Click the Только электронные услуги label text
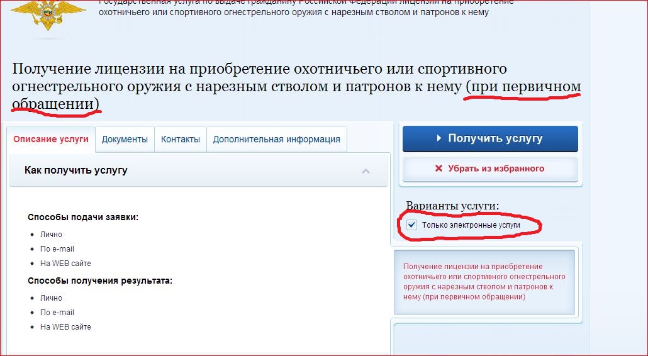648x356 pixels. coord(471,225)
